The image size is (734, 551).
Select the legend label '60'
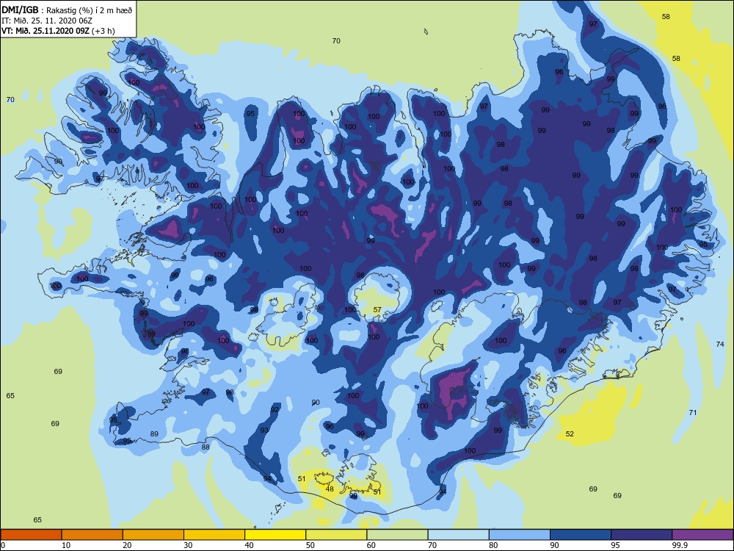point(371,545)
